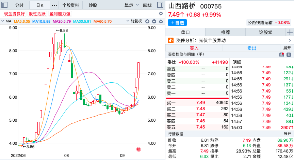Click the 买入 buy button
This screenshot has width=294, height=160.
[194, 48]
